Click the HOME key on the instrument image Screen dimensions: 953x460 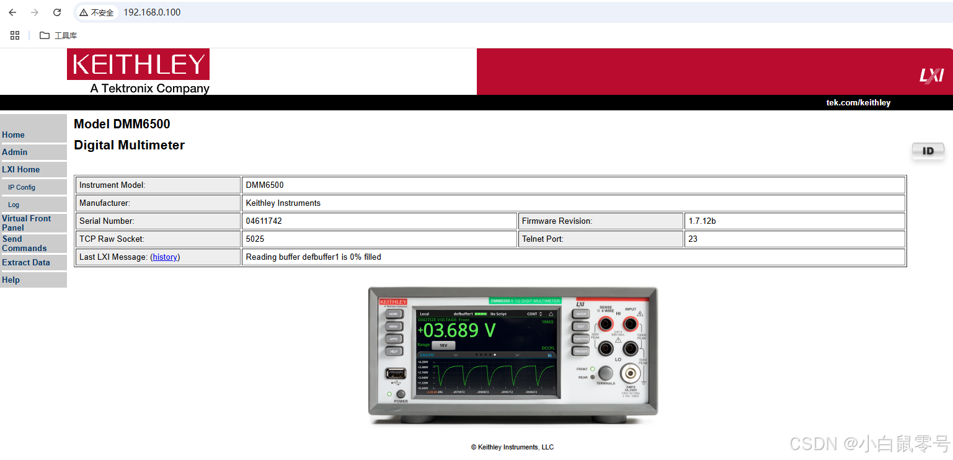394,314
